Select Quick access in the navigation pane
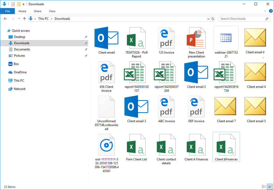274x190 pixels. [x=18, y=30]
